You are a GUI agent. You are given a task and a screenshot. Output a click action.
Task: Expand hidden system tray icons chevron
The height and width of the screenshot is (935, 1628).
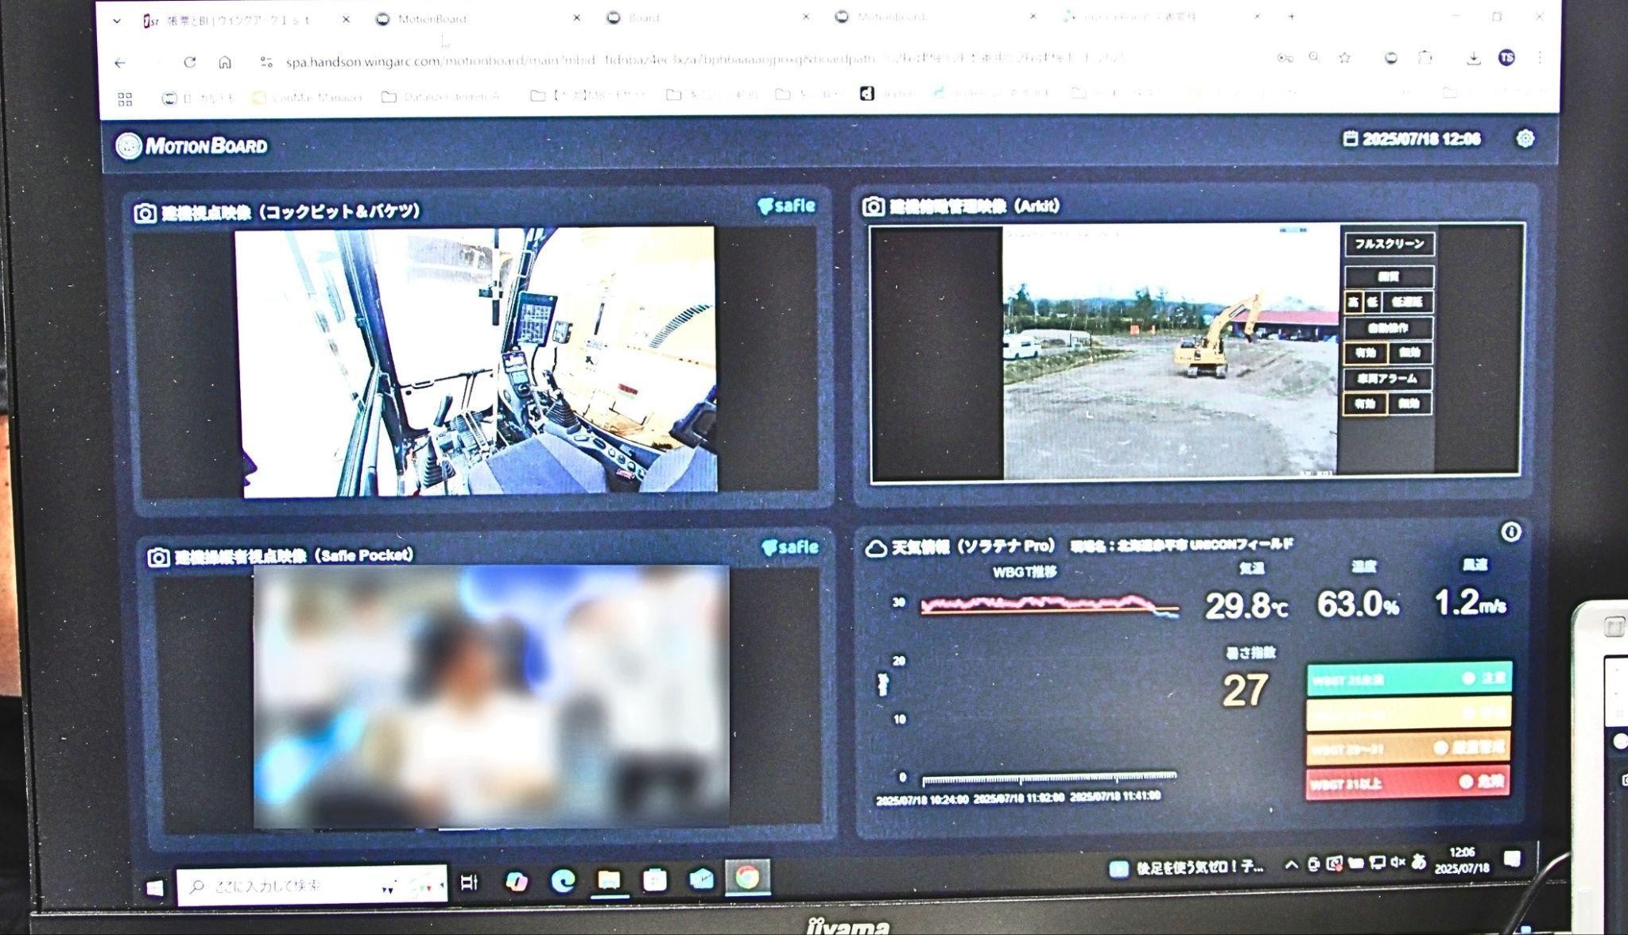coord(1291,864)
